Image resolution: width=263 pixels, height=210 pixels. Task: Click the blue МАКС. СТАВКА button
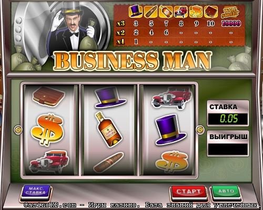coord(36,192)
